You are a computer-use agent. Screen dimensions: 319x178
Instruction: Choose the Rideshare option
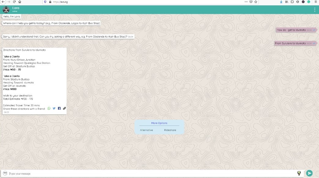[x=170, y=130]
